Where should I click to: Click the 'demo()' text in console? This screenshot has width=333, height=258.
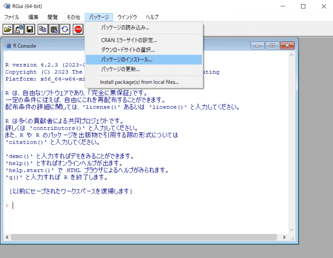[x=19, y=156]
